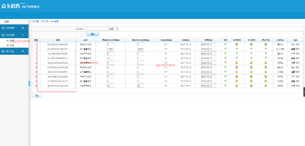305x146 pixels.
Task: Click the SUP column lock icon in row 35
Action: pyautogui.click(x=237, y=67)
